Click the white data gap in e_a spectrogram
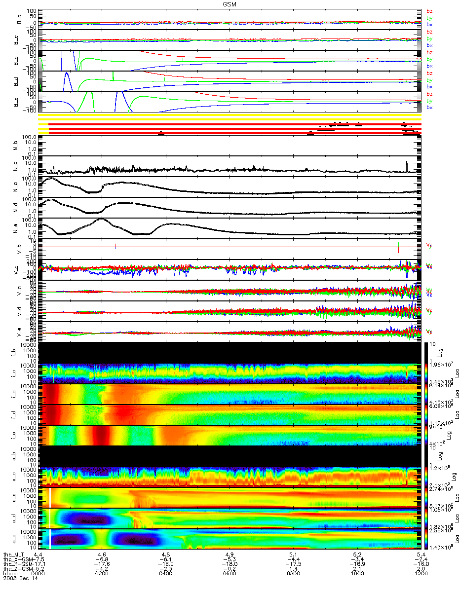Viewport: 459px width, 592px height. point(50,497)
